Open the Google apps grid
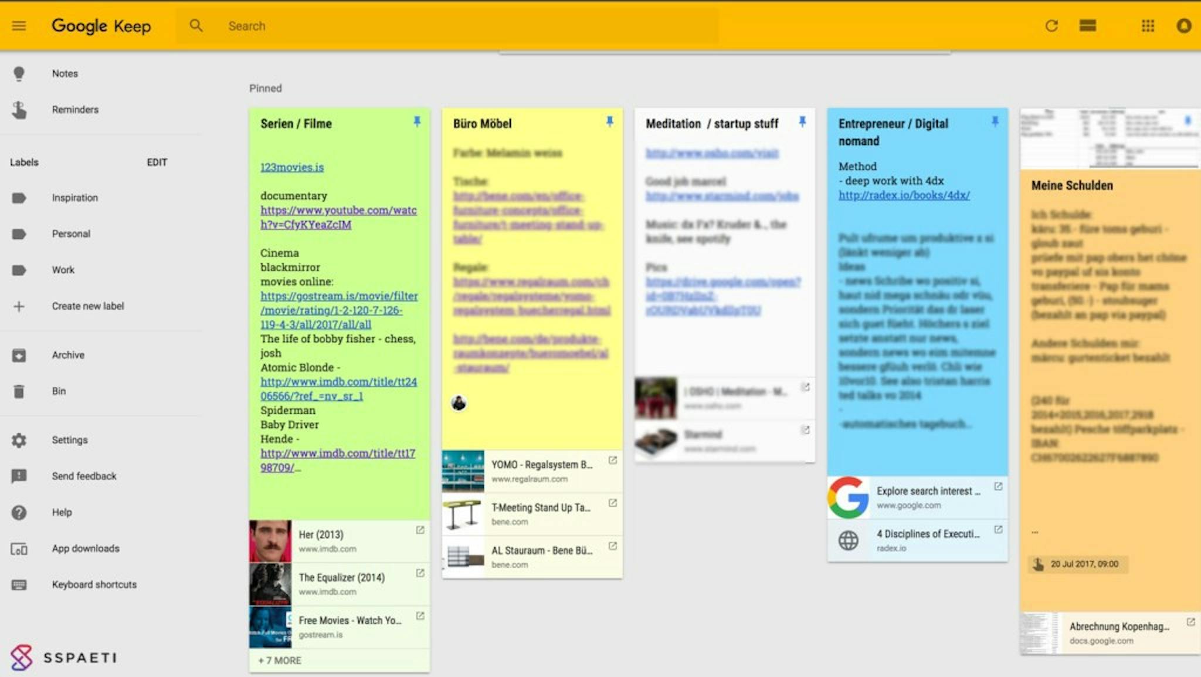The width and height of the screenshot is (1201, 677). click(x=1148, y=26)
